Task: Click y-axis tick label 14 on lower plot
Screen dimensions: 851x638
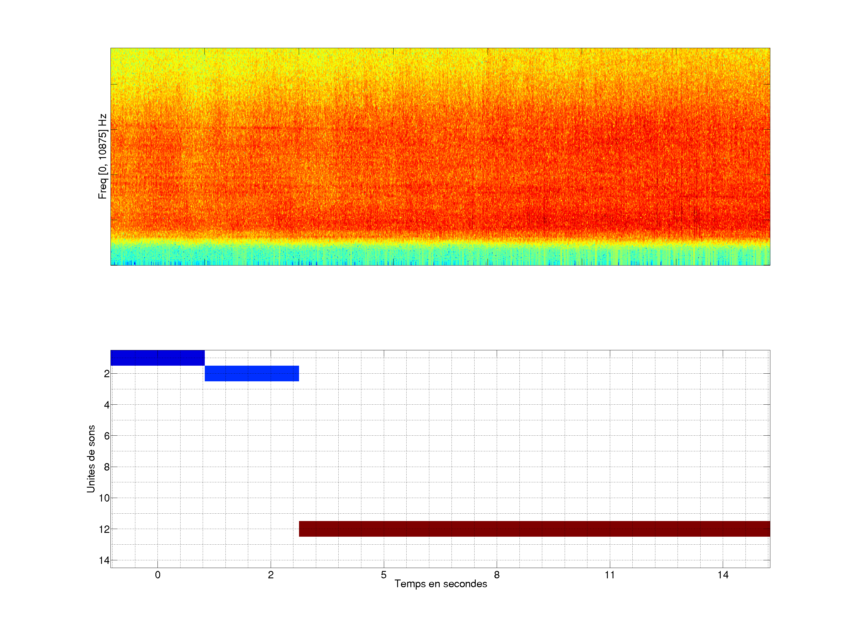Action: pyautogui.click(x=104, y=560)
